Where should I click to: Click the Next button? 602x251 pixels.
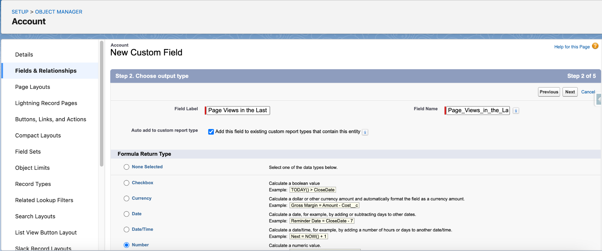click(x=570, y=92)
